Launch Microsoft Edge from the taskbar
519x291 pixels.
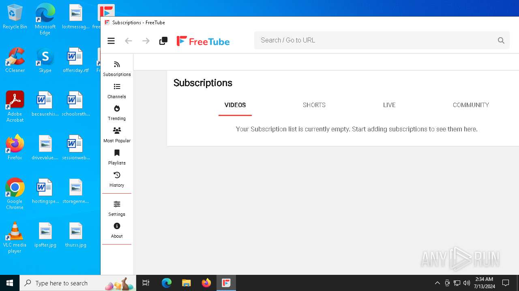(167, 283)
